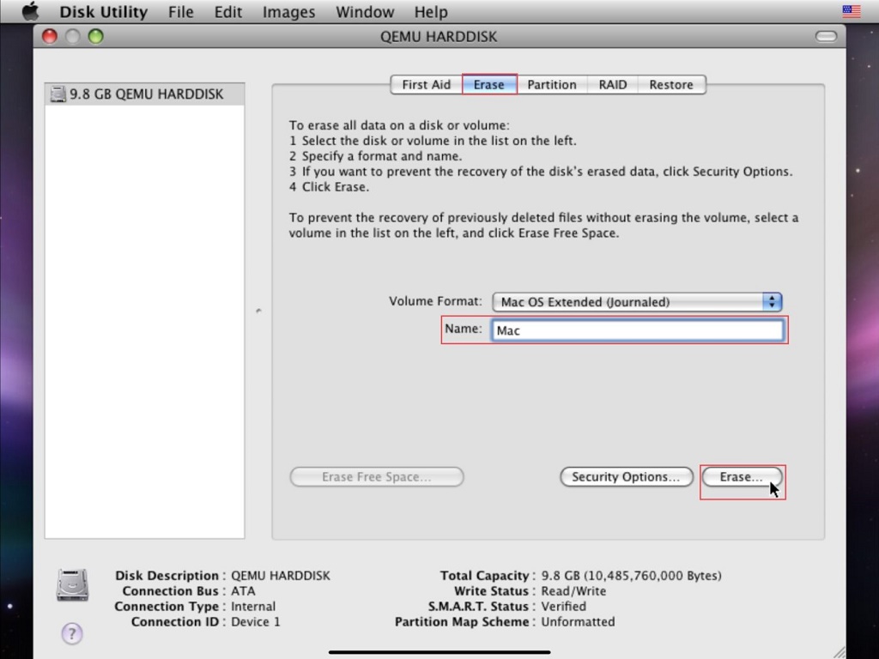Click the pane divider handle dot
The width and height of the screenshot is (879, 659).
258,310
